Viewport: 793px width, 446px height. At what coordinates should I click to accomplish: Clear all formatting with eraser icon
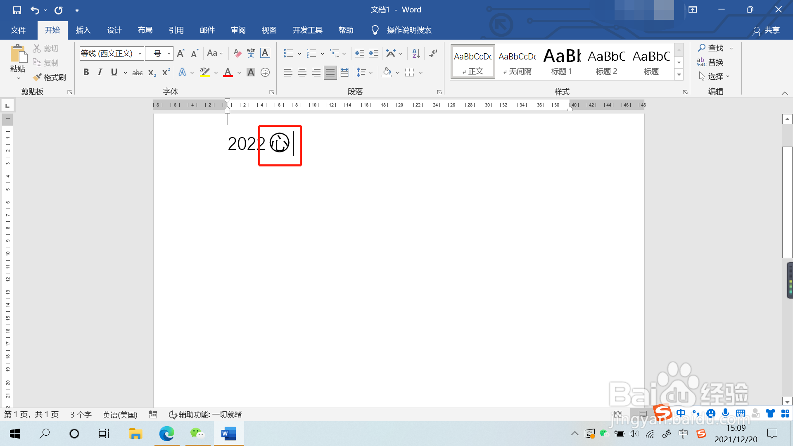pyautogui.click(x=237, y=53)
